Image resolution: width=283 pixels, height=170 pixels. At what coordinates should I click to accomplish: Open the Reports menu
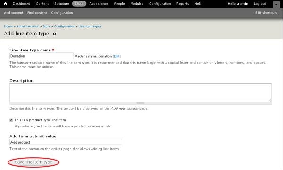tap(183, 4)
